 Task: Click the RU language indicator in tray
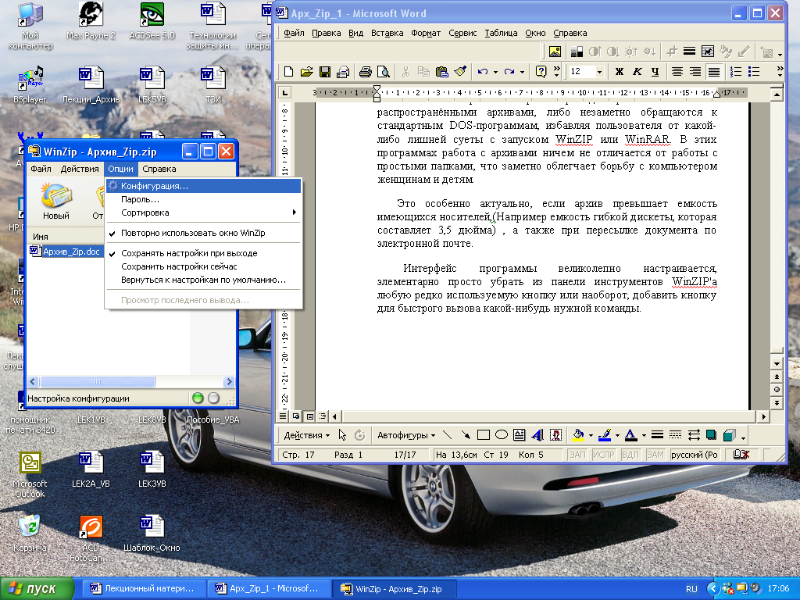(x=691, y=589)
